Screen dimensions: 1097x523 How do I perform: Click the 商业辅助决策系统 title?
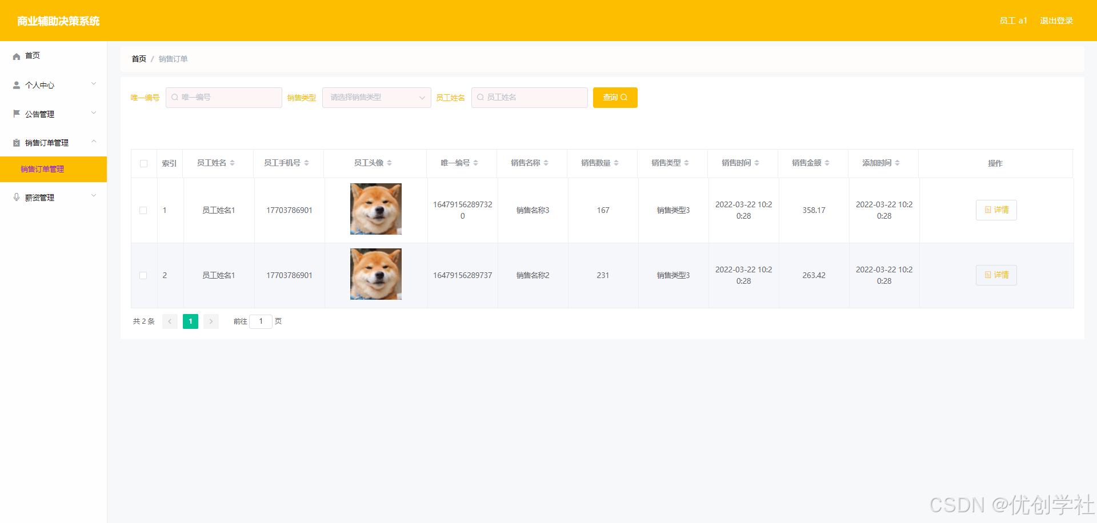click(x=58, y=21)
